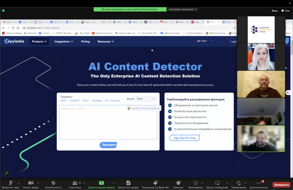The width and height of the screenshot is (293, 190).
Task: Switch to the first Telegram browser tab
Action: 119,22
